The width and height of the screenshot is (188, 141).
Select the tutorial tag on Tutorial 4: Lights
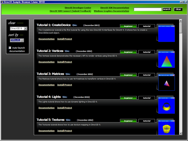point(147,98)
